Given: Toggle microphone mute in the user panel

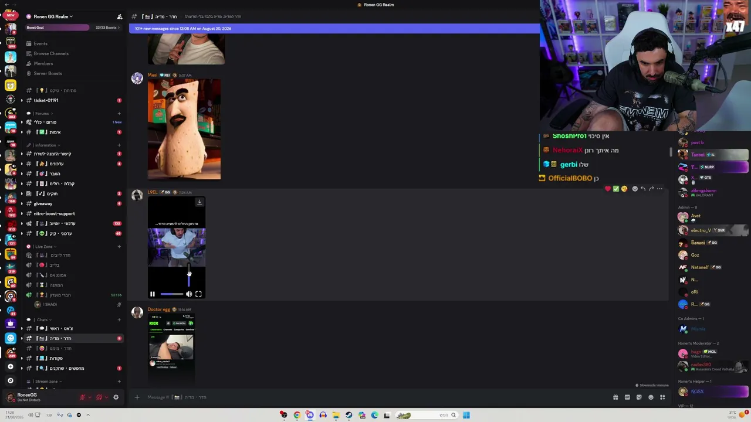Looking at the screenshot, I should click(82, 397).
